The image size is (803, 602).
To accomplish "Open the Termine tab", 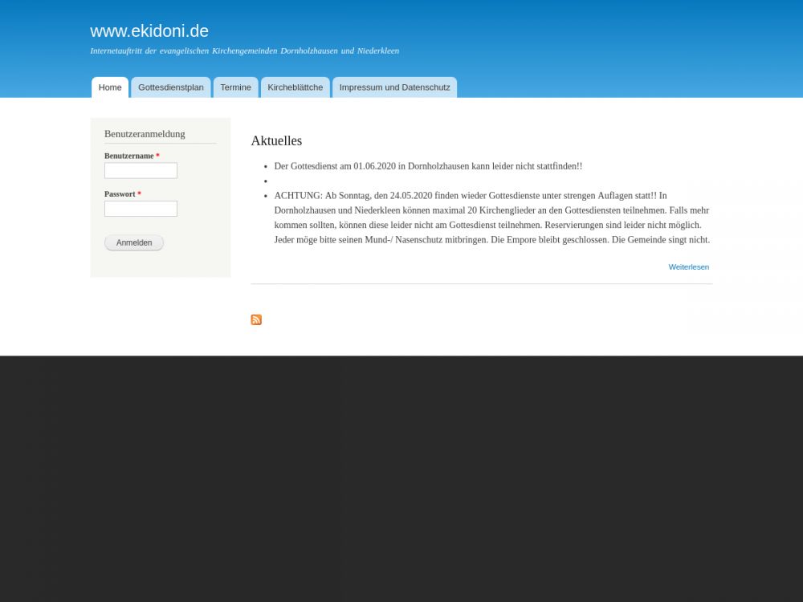I will pyautogui.click(x=235, y=87).
